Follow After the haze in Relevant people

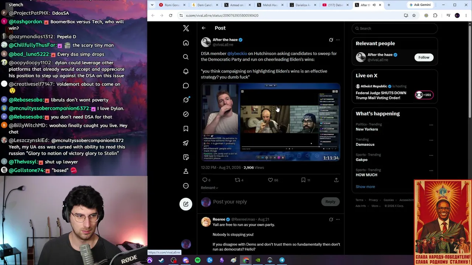[424, 57]
